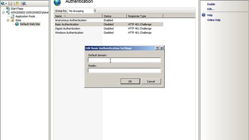Close the Edit Basic Authentication Settings dialog

pos(161,48)
